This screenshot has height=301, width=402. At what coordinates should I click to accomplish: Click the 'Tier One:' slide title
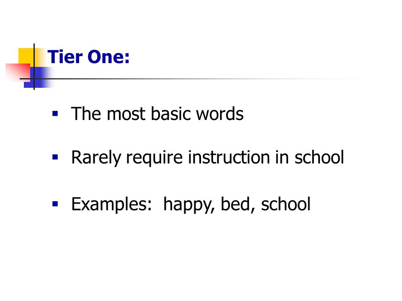pyautogui.click(x=89, y=57)
